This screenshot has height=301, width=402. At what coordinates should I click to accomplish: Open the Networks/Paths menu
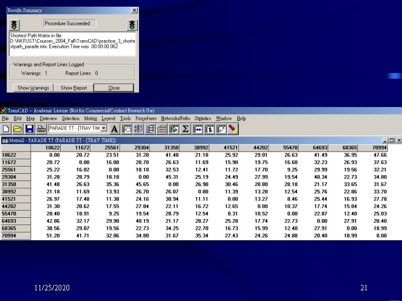pos(176,119)
